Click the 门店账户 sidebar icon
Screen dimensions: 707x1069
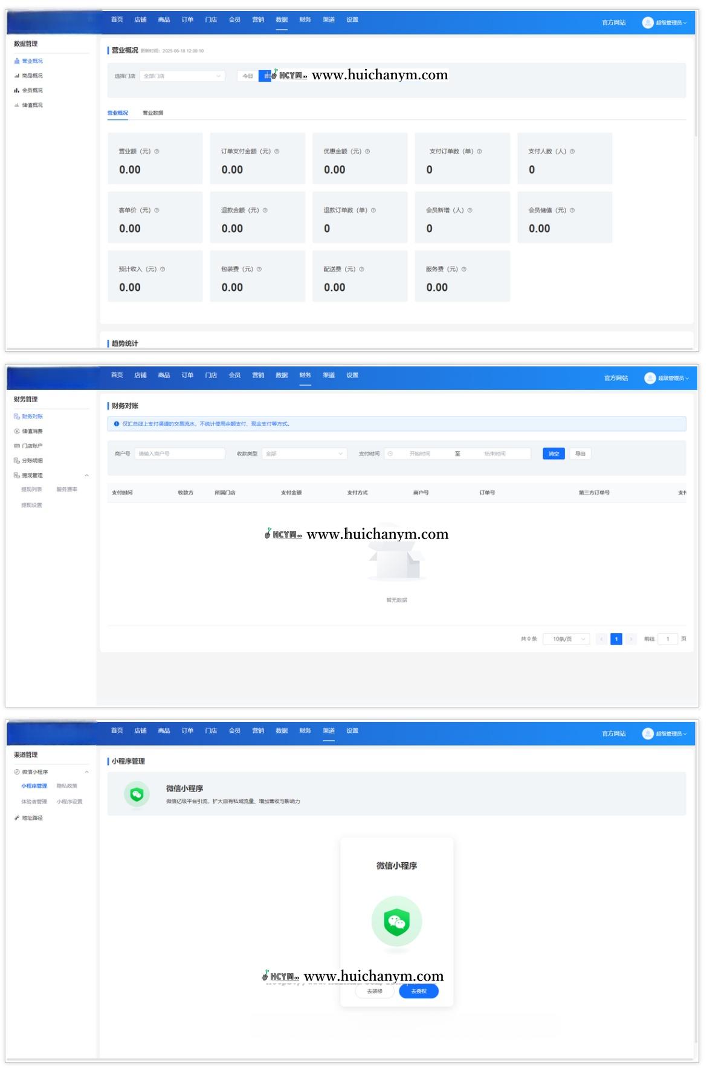[17, 446]
